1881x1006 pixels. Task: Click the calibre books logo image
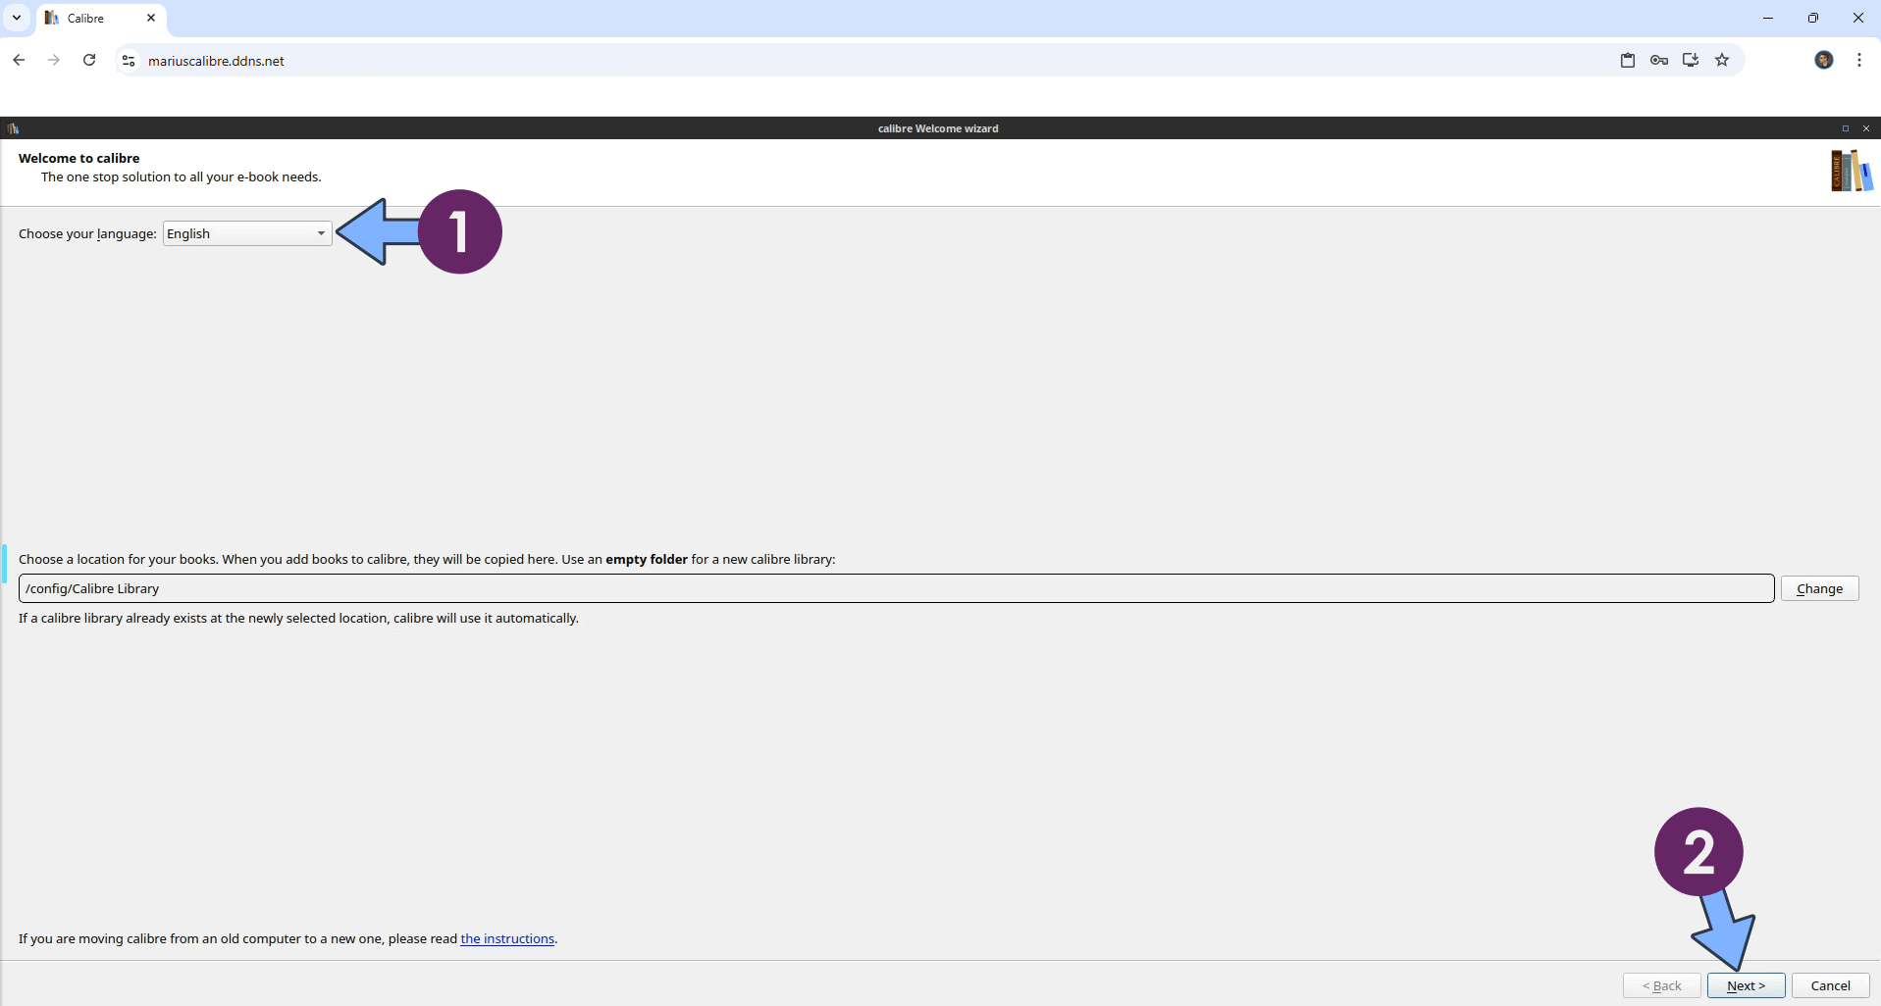point(1852,172)
